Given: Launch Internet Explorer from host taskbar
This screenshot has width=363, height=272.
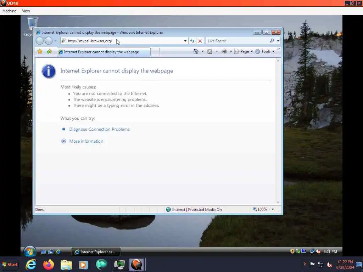Looking at the screenshot, I should coord(31,265).
